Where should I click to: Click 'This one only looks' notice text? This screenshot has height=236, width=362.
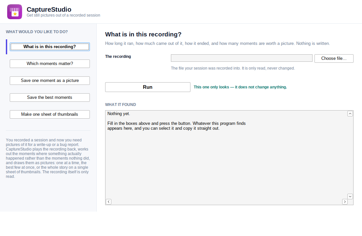[240, 87]
